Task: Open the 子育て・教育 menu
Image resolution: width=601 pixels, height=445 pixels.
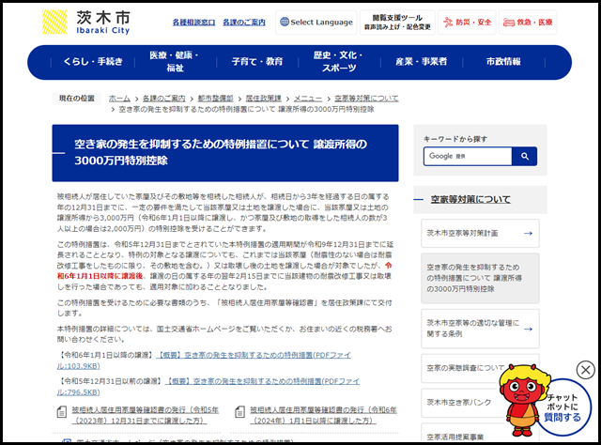Action: 257,62
